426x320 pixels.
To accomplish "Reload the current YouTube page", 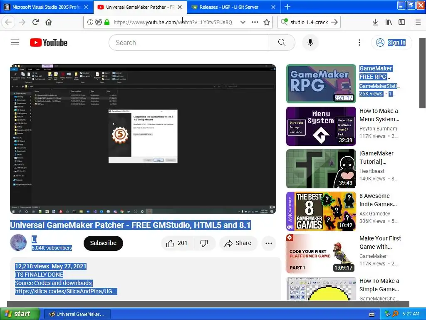I will click(35, 22).
